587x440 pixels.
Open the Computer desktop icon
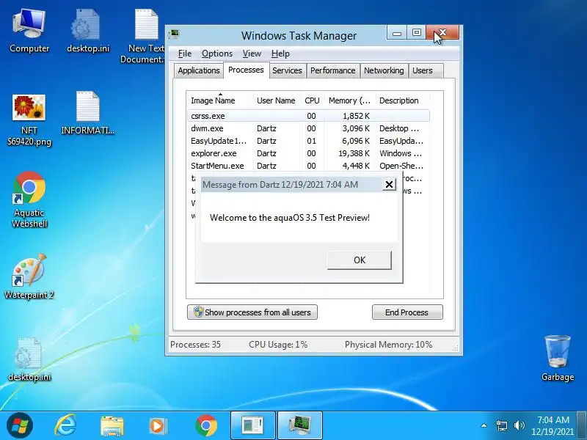pos(29,31)
